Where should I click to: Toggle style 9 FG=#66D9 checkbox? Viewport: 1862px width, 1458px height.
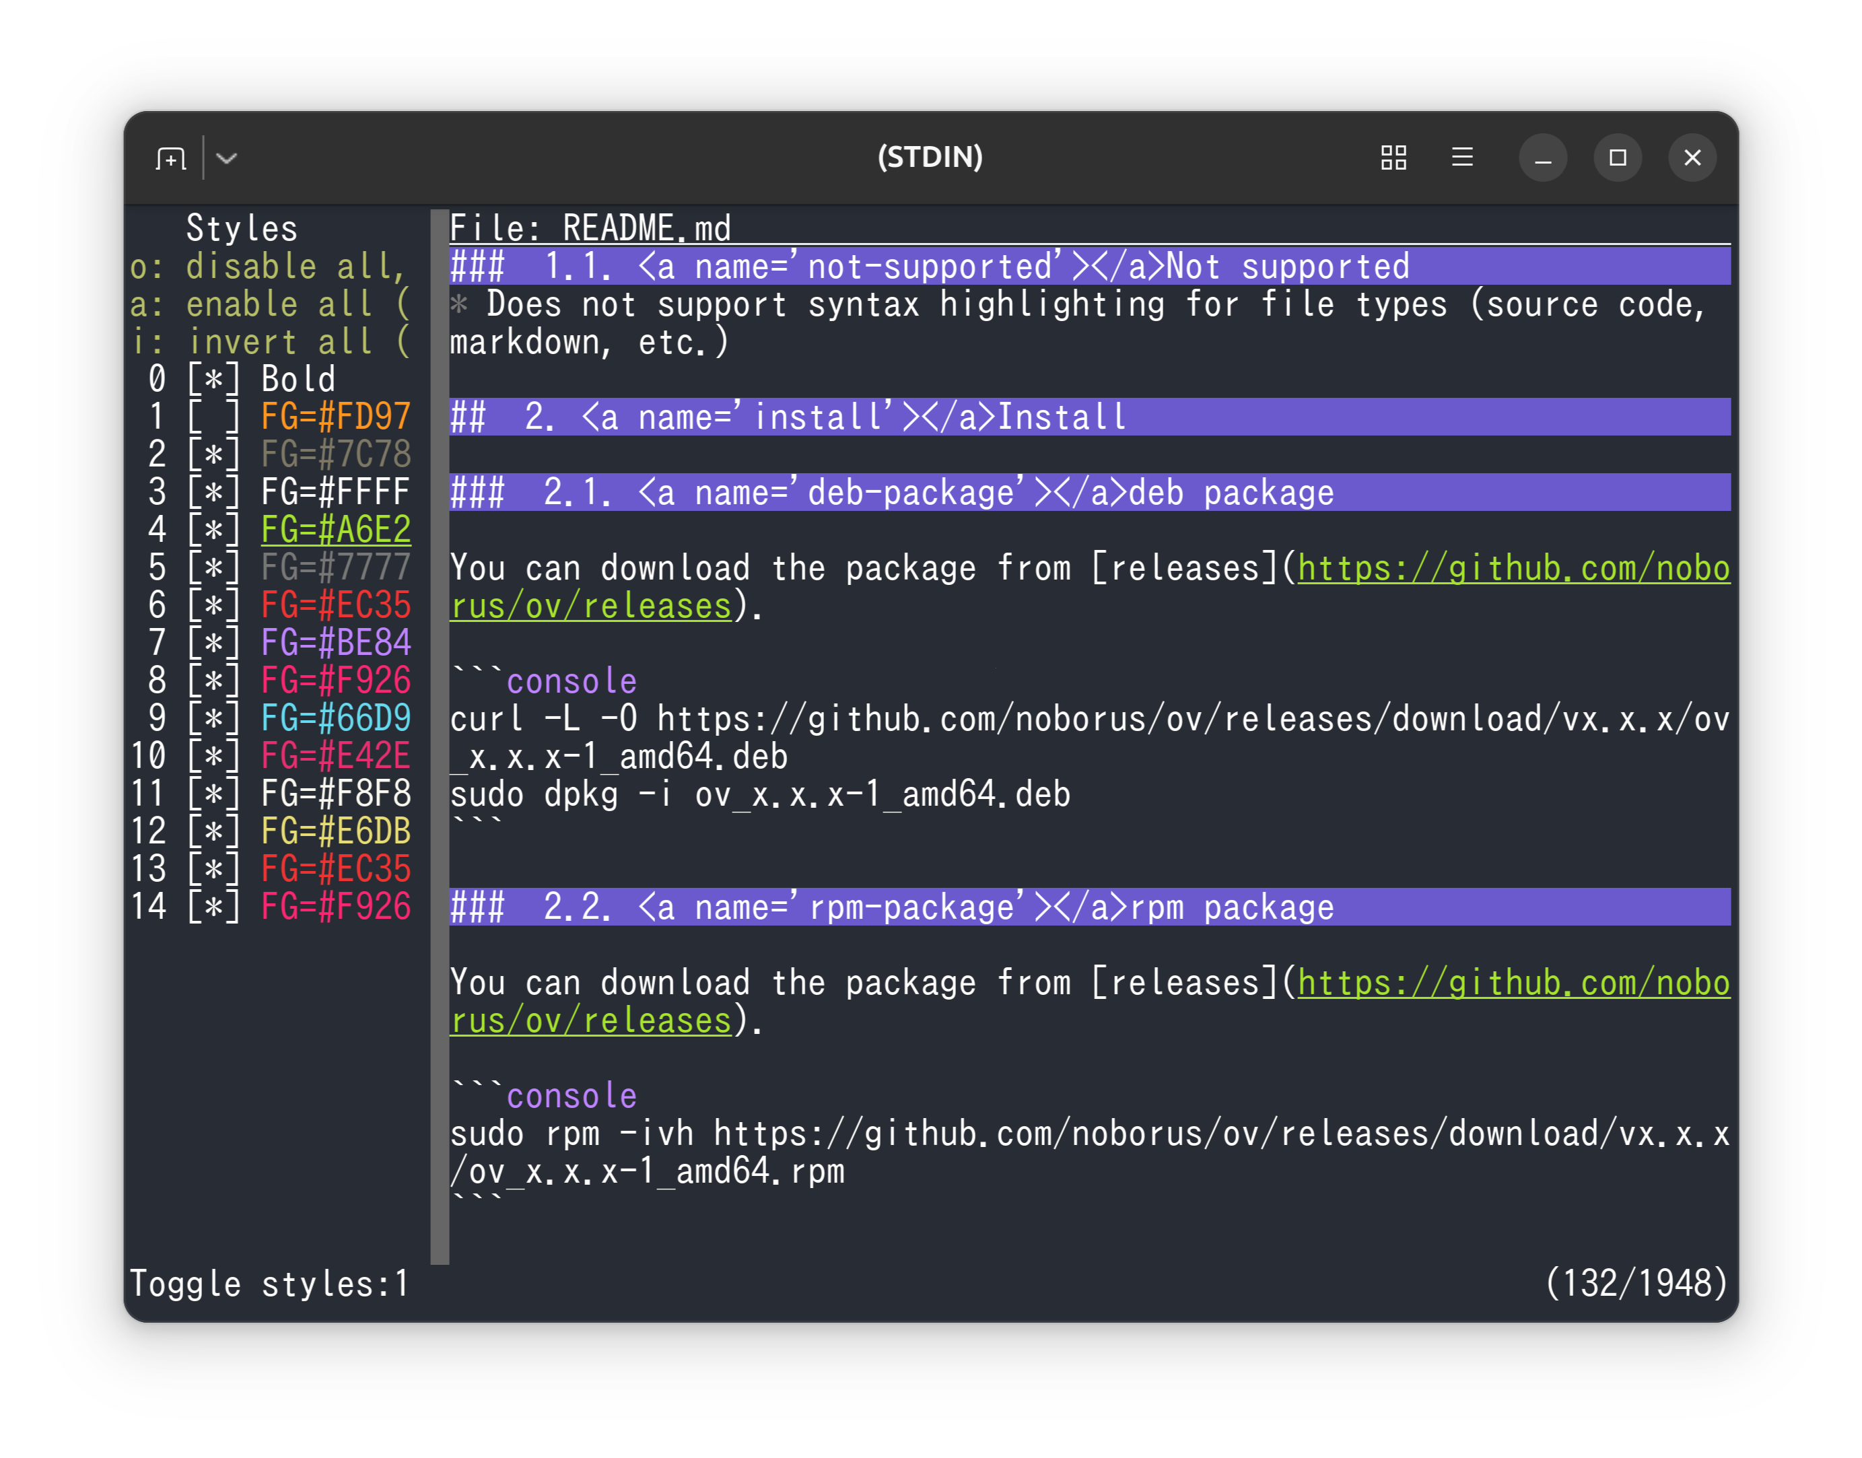tap(213, 718)
